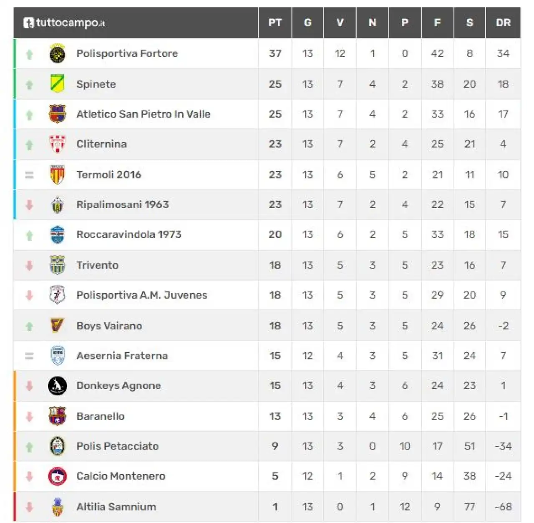Open the Donkeys Agnone black round logo

click(x=57, y=386)
